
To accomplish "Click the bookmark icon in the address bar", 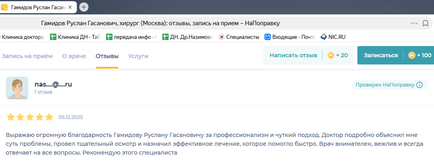I will [426, 23].
